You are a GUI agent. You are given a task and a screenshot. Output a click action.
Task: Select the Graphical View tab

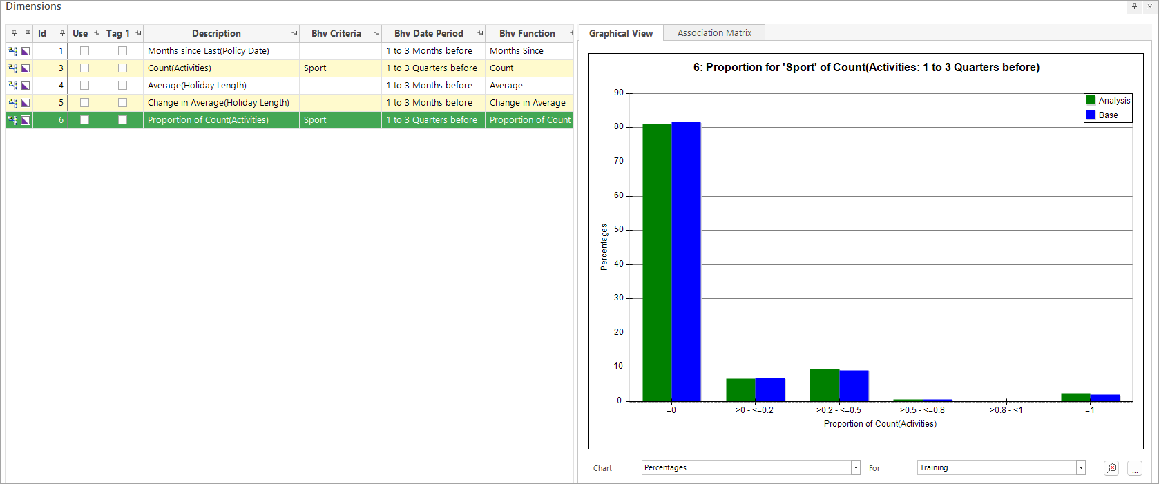(x=621, y=33)
